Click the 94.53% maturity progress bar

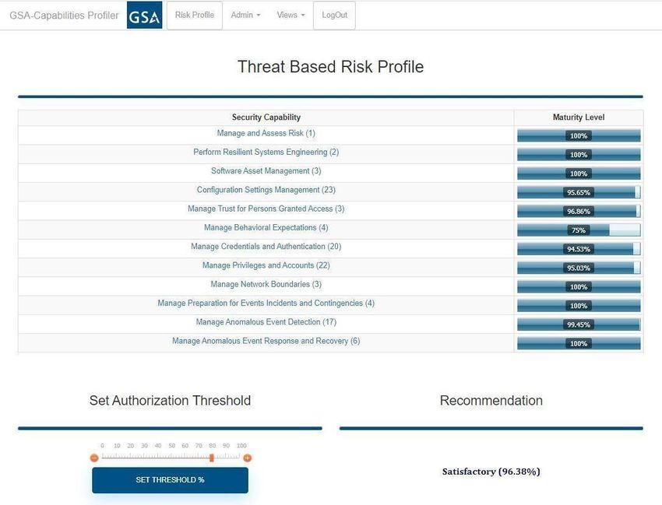point(579,249)
